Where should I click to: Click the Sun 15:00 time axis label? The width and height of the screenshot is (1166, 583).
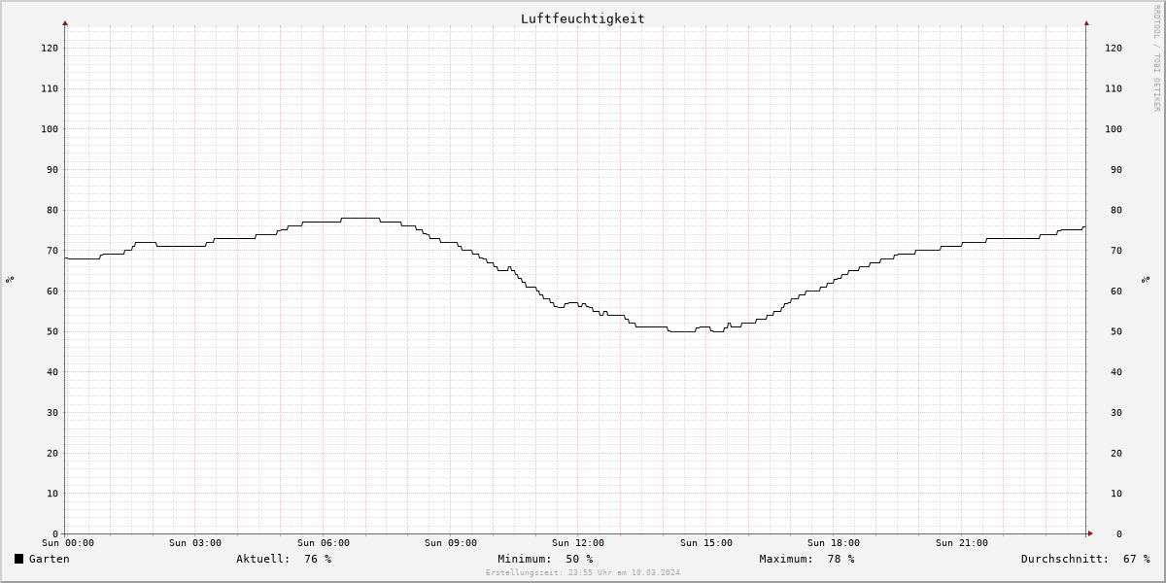point(706,543)
